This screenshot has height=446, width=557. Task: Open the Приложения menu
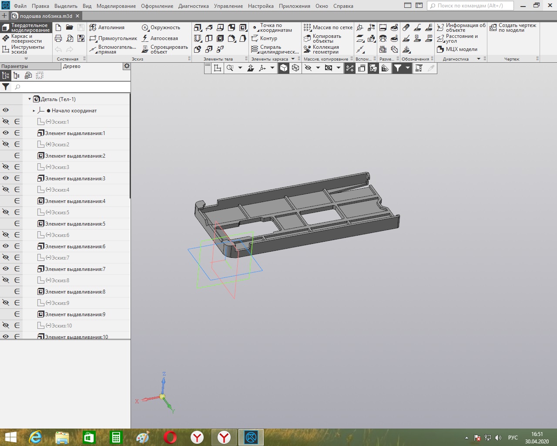point(295,6)
